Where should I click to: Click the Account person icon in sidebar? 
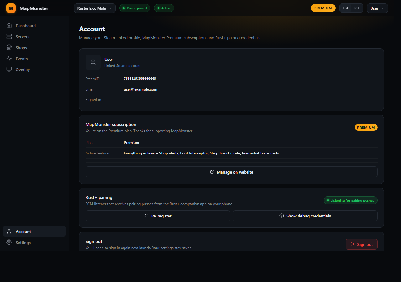click(9, 232)
